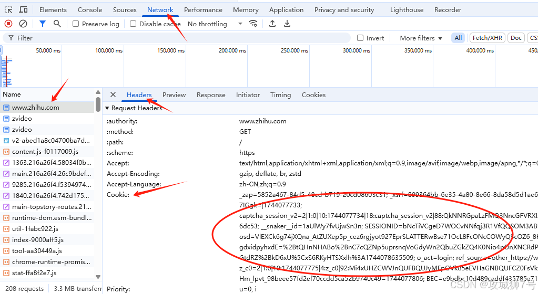Switch to the Response tab
The height and width of the screenshot is (294, 538).
click(211, 95)
